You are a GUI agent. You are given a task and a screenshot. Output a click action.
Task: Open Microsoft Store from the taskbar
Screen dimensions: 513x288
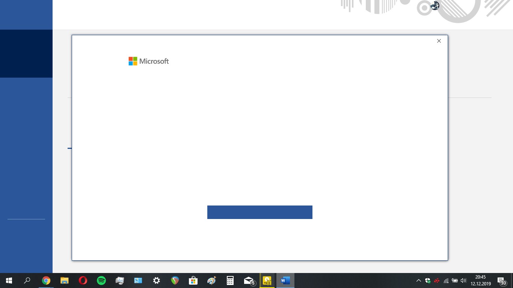(x=193, y=280)
